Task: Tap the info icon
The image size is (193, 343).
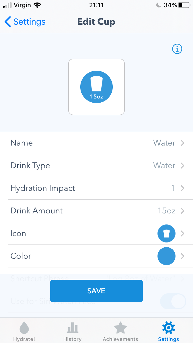Action: coord(177,49)
